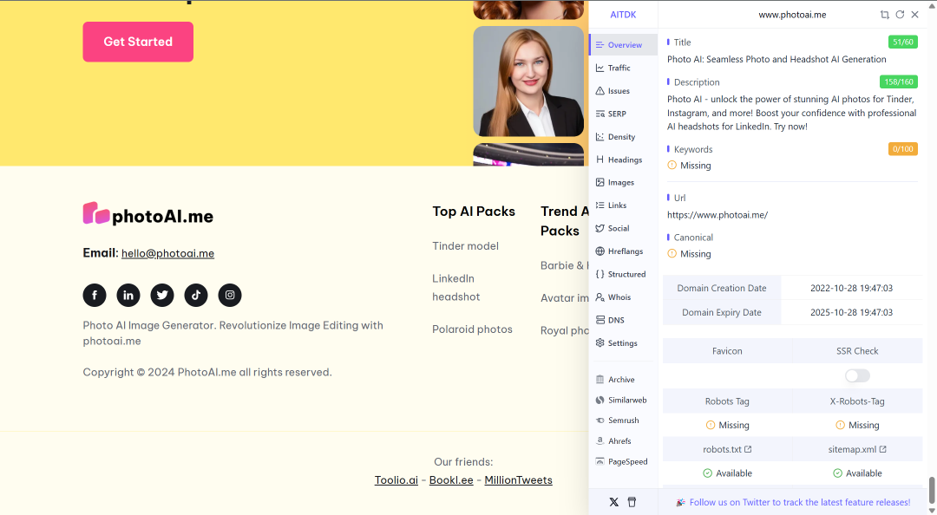The height and width of the screenshot is (515, 937).
Task: Open the DNS tab
Action: (x=623, y=320)
